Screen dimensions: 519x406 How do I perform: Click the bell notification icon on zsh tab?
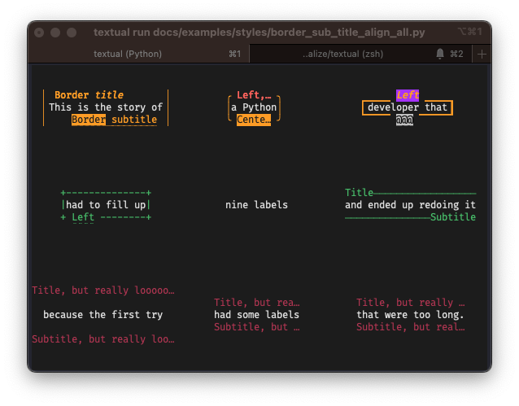tap(439, 54)
